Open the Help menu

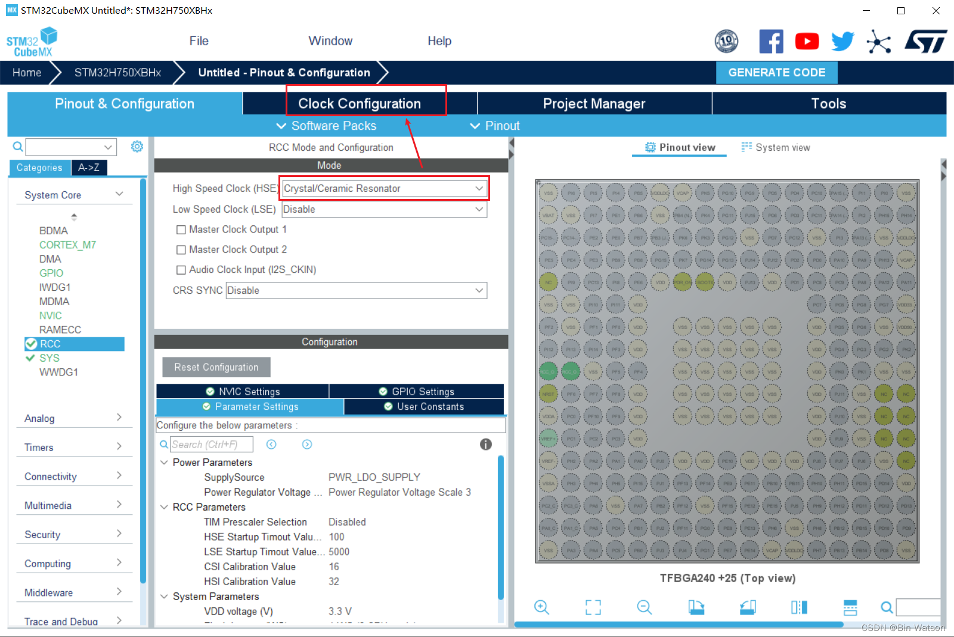439,41
